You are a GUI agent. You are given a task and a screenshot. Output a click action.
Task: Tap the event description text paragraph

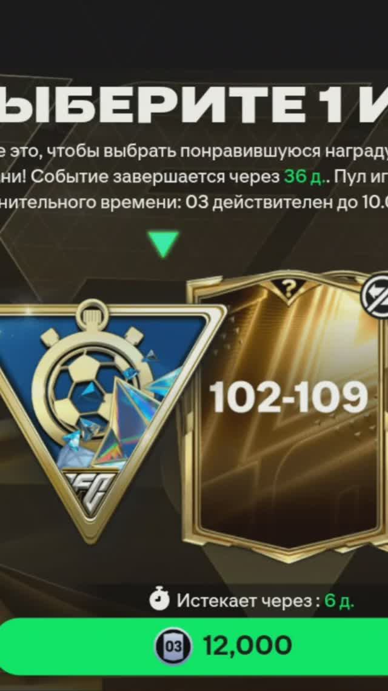point(194,178)
